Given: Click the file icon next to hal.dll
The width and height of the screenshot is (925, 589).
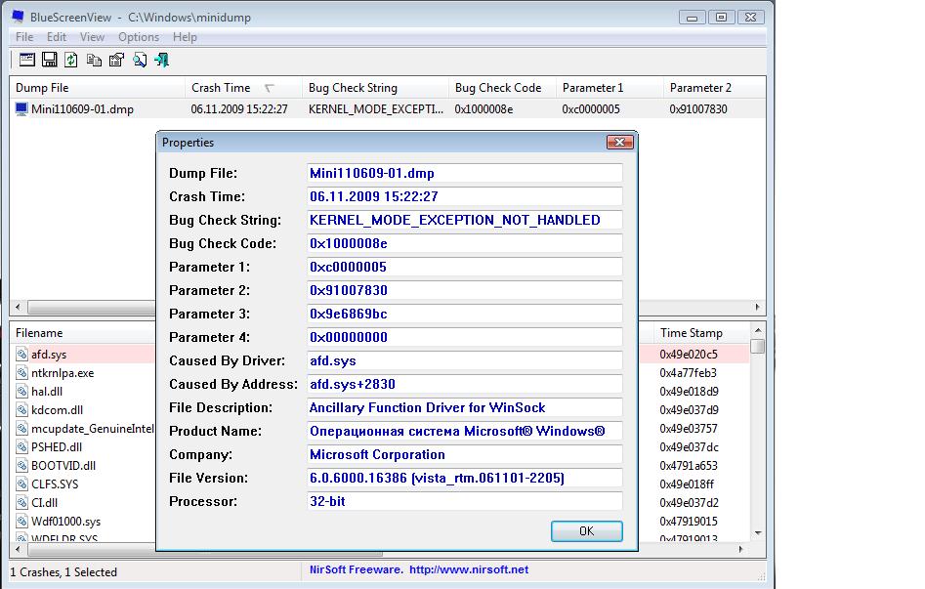Looking at the screenshot, I should (21, 392).
